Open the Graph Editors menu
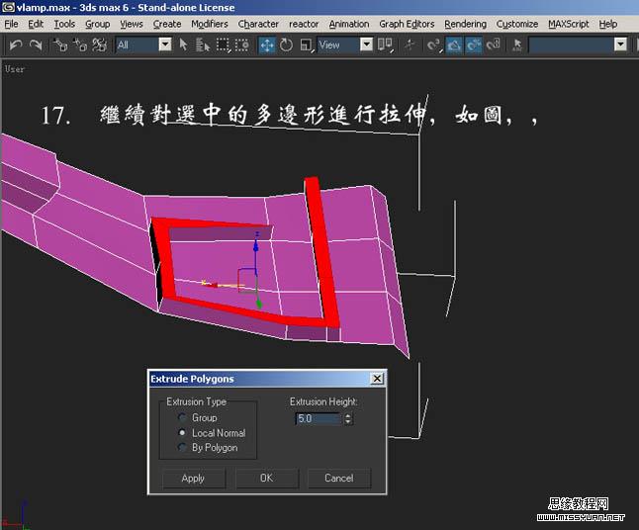Image resolution: width=639 pixels, height=530 pixels. click(407, 24)
